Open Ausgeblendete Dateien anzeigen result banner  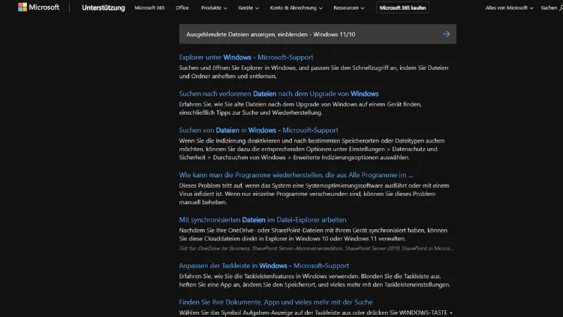(x=318, y=34)
